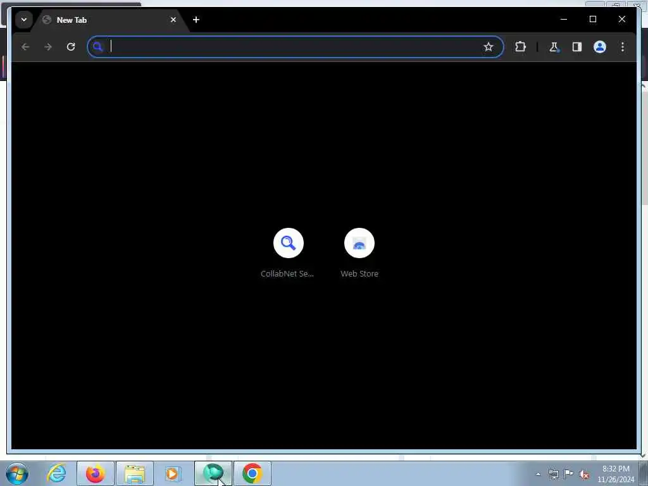Image resolution: width=648 pixels, height=486 pixels.
Task: Toggle the side panel icon
Action: pos(577,47)
